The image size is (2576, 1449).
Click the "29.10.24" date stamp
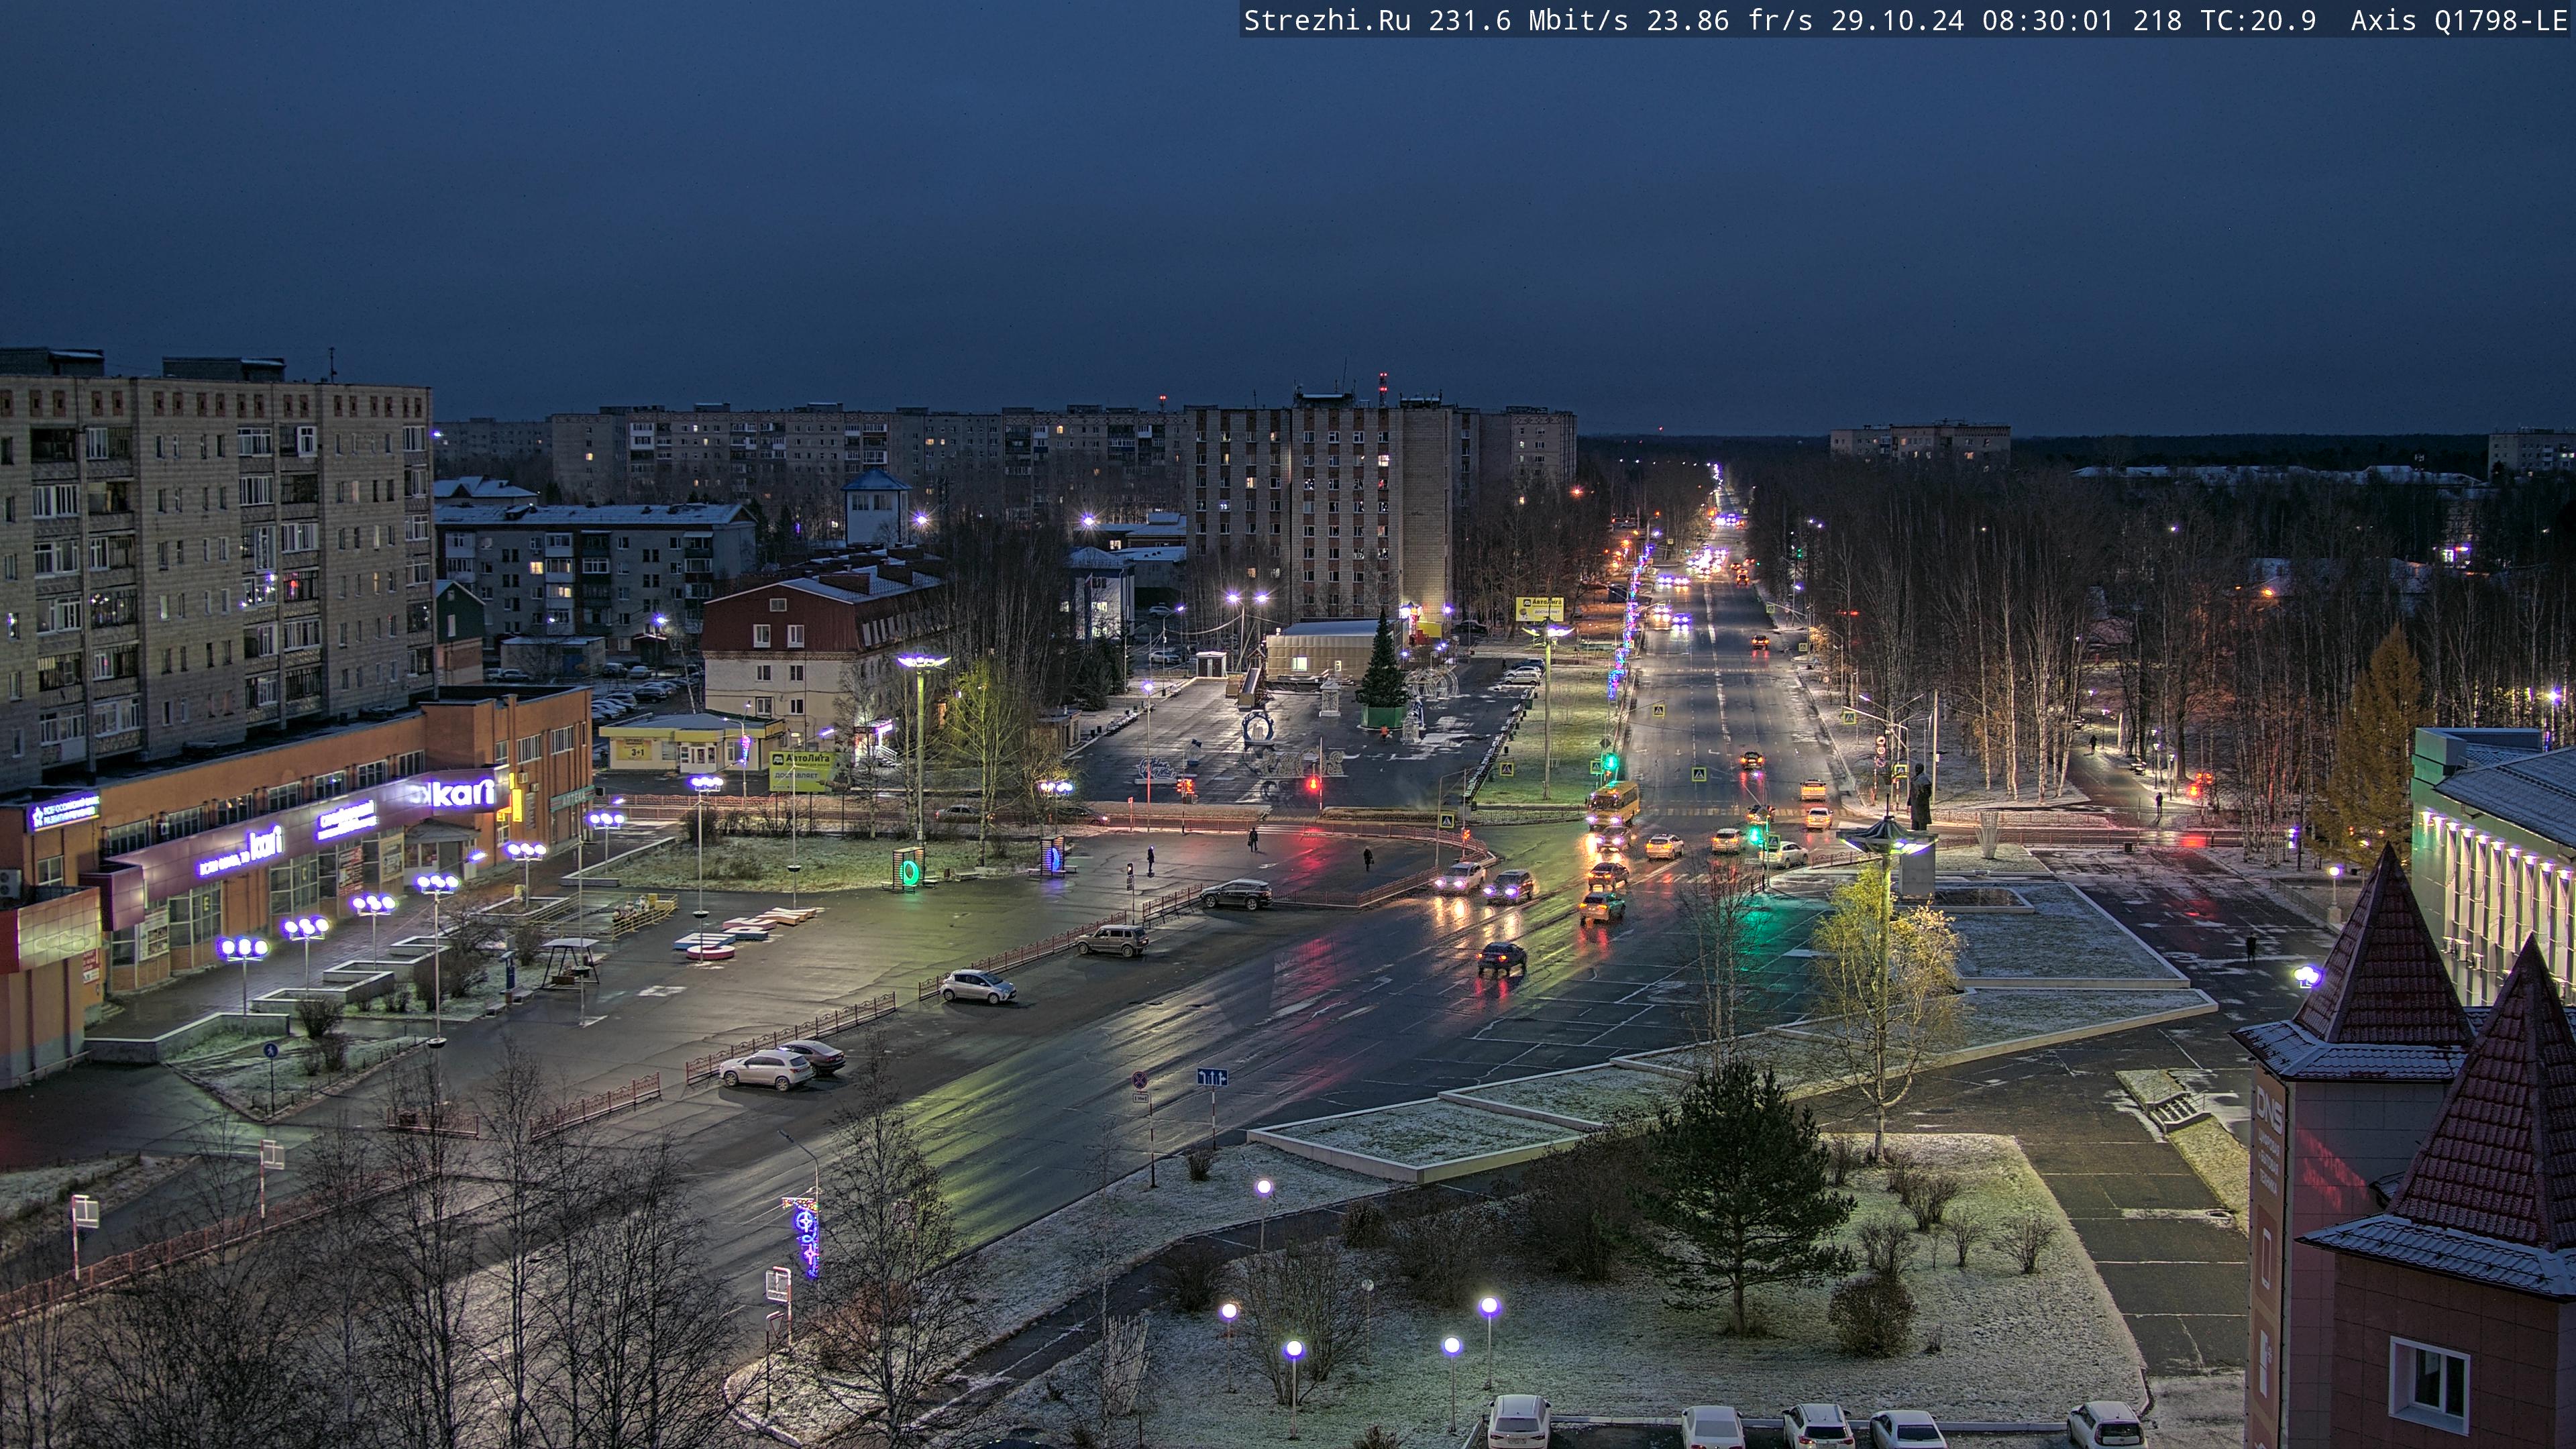(1898, 21)
